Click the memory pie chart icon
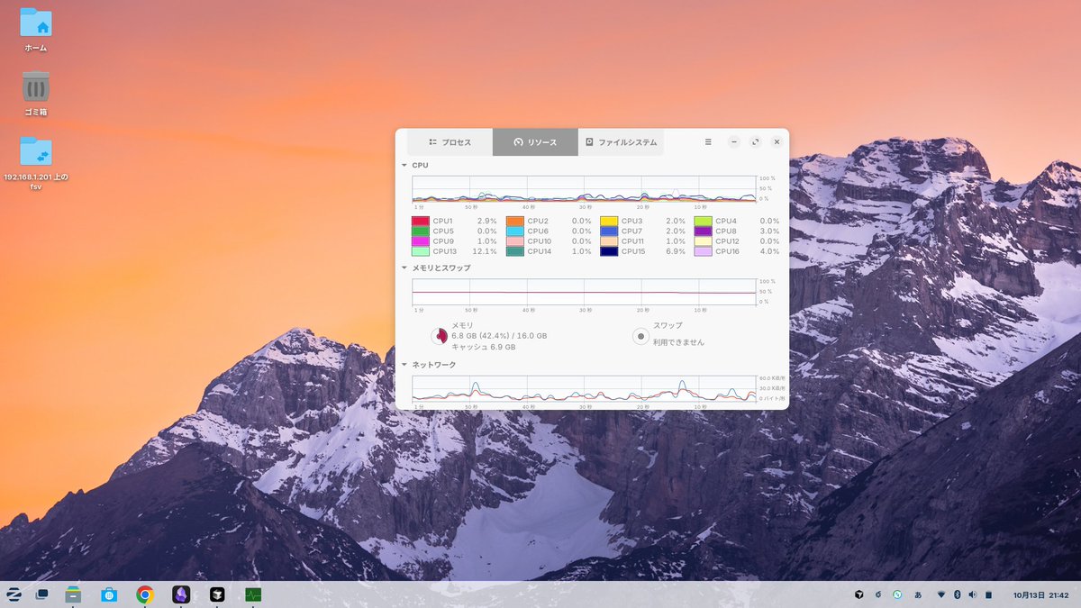The height and width of the screenshot is (608, 1081). tap(440, 336)
